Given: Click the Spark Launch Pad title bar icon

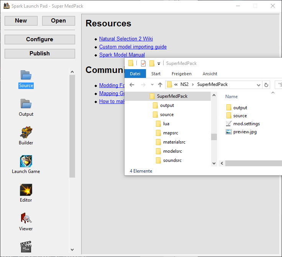Looking at the screenshot, I should [x=7, y=6].
